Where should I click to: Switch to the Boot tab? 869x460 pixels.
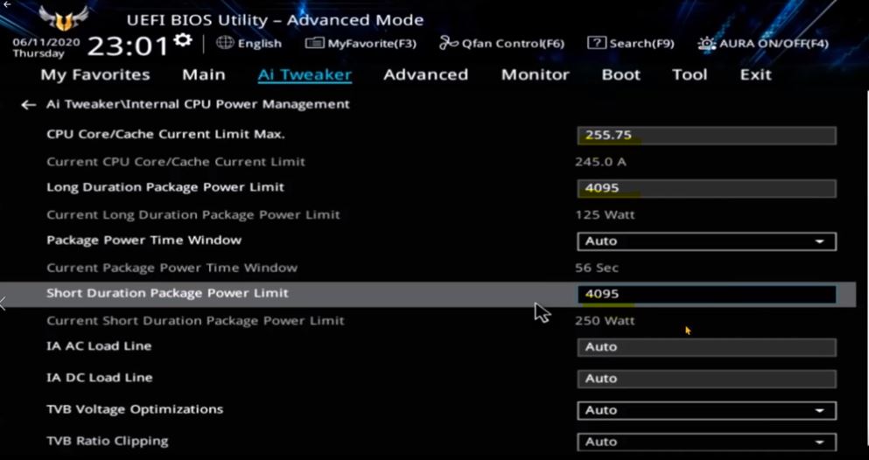tap(621, 74)
